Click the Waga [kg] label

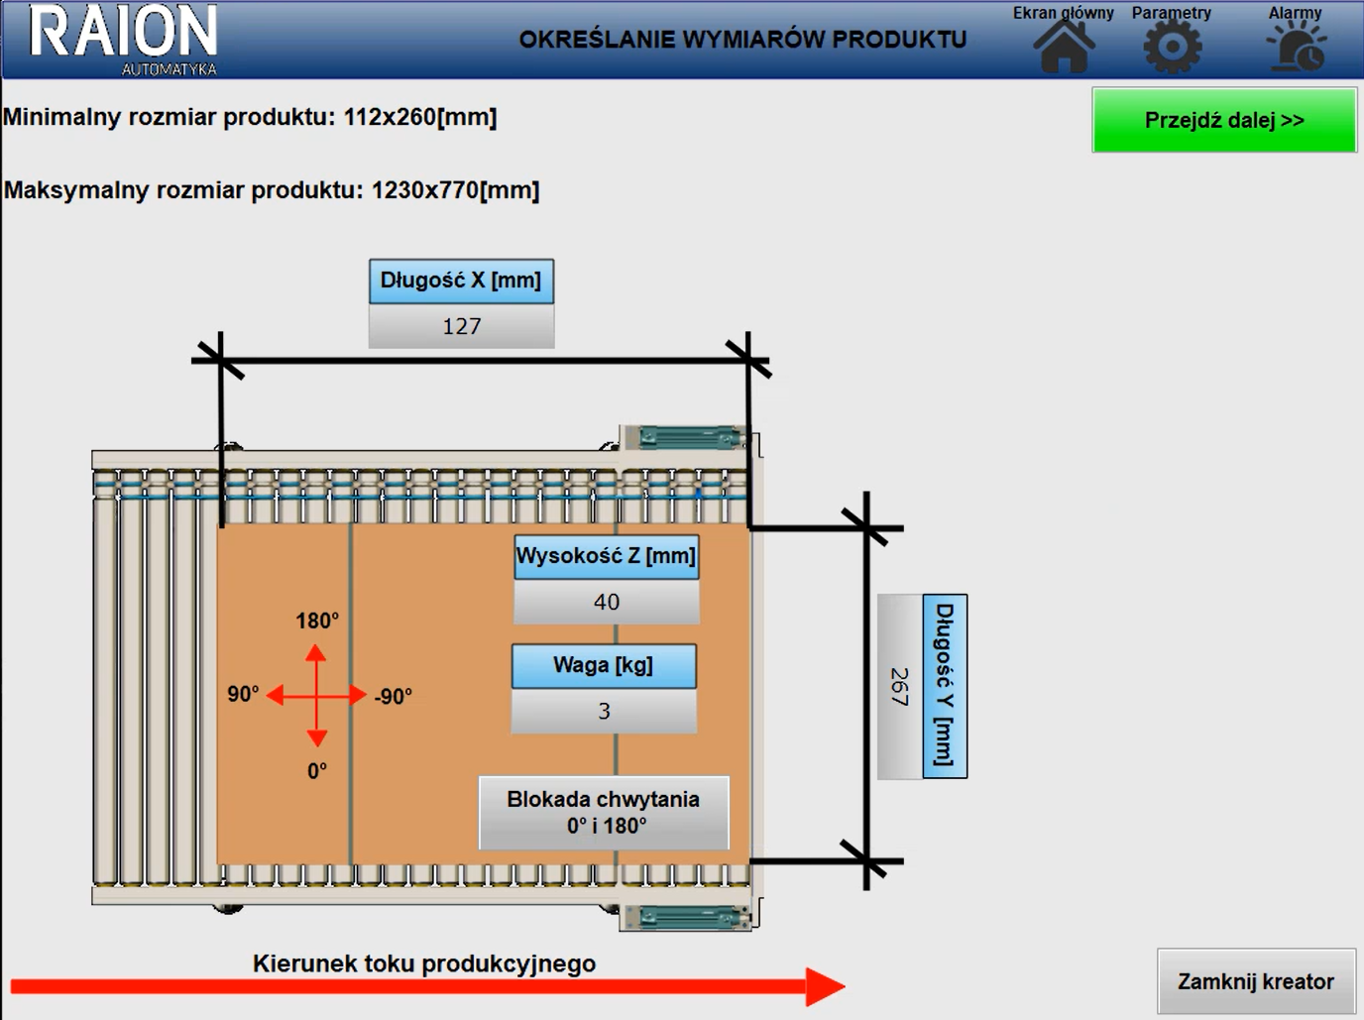(x=604, y=665)
